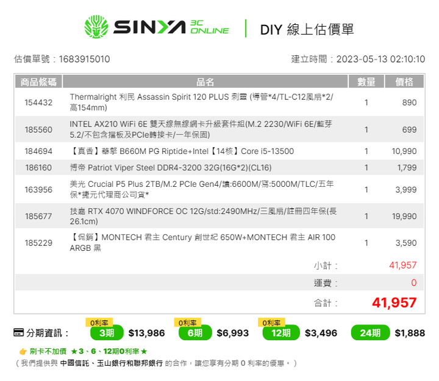Click the price 1,799
439x381 pixels.
[x=407, y=168]
